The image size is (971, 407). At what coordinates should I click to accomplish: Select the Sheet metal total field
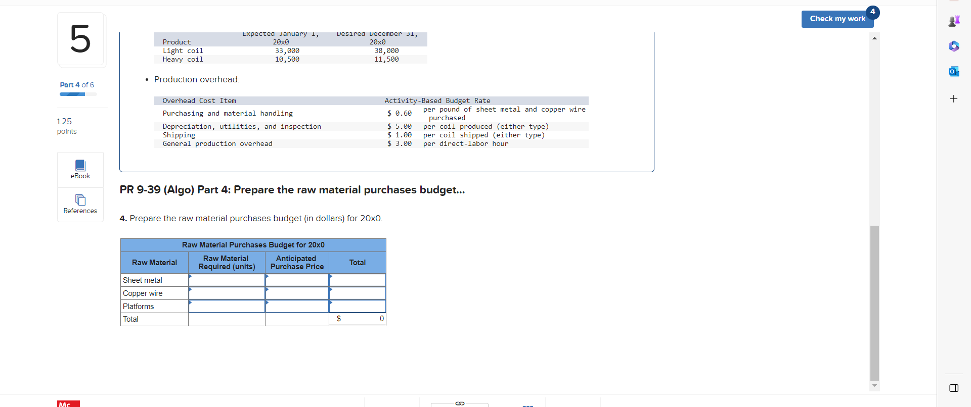358,280
